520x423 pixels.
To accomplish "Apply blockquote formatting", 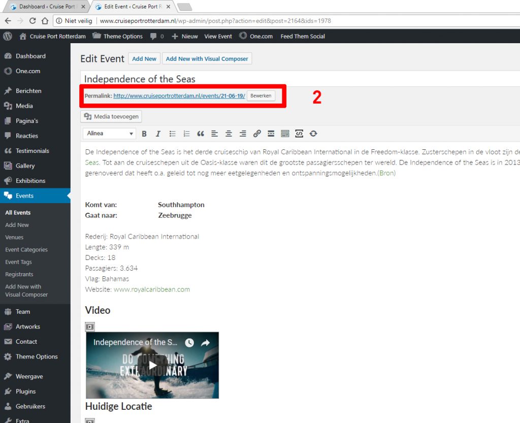I will click(x=200, y=134).
